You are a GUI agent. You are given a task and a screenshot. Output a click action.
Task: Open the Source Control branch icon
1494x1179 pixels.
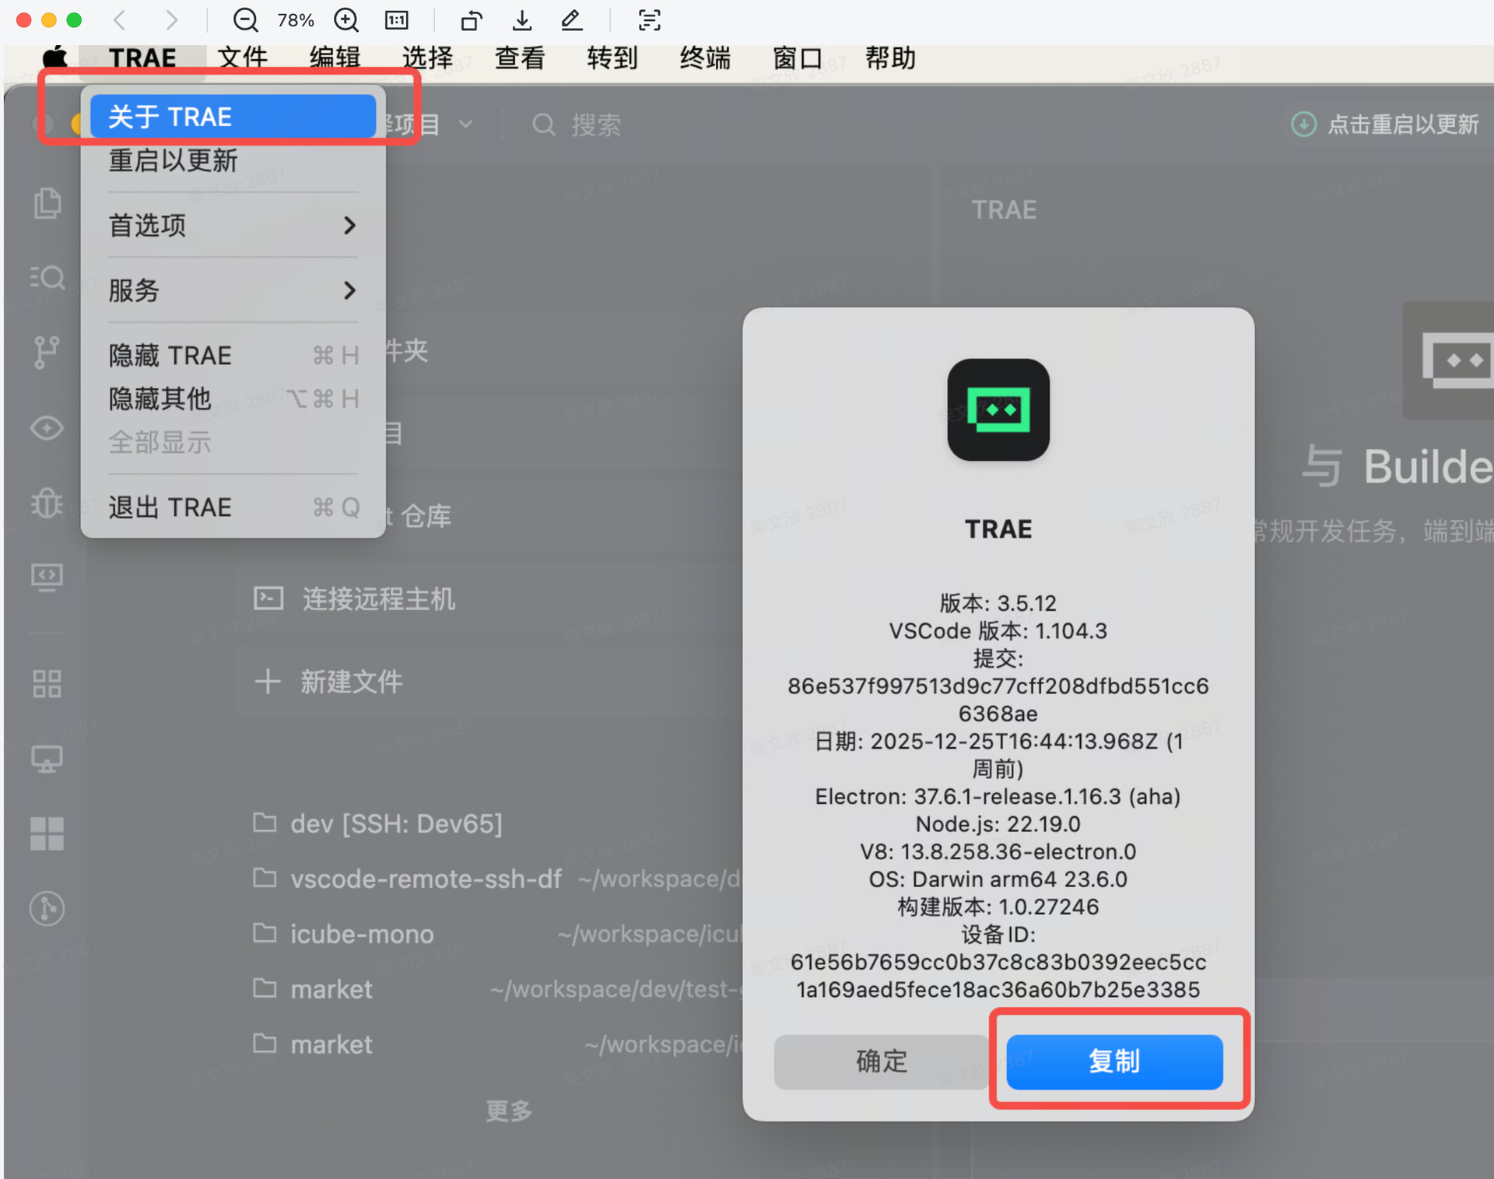47,353
